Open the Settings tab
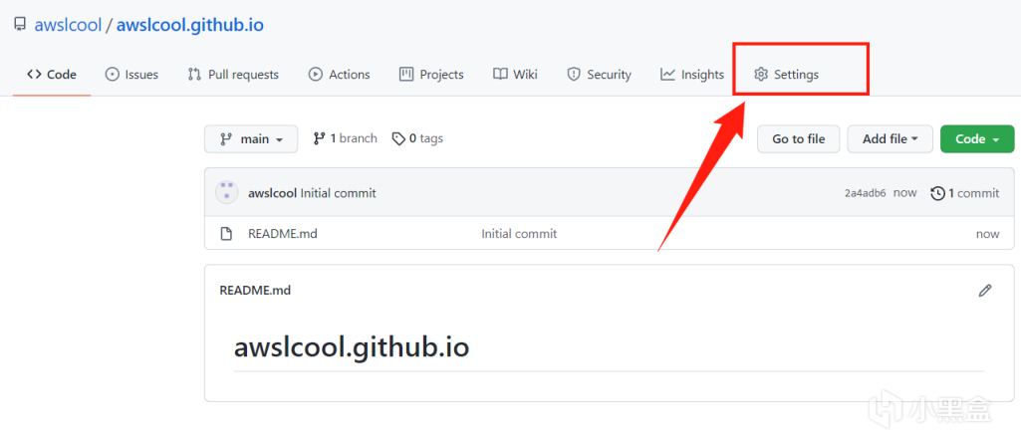The width and height of the screenshot is (1021, 441). [786, 75]
